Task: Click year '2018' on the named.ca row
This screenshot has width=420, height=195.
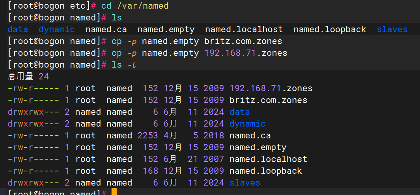Action: coord(213,136)
